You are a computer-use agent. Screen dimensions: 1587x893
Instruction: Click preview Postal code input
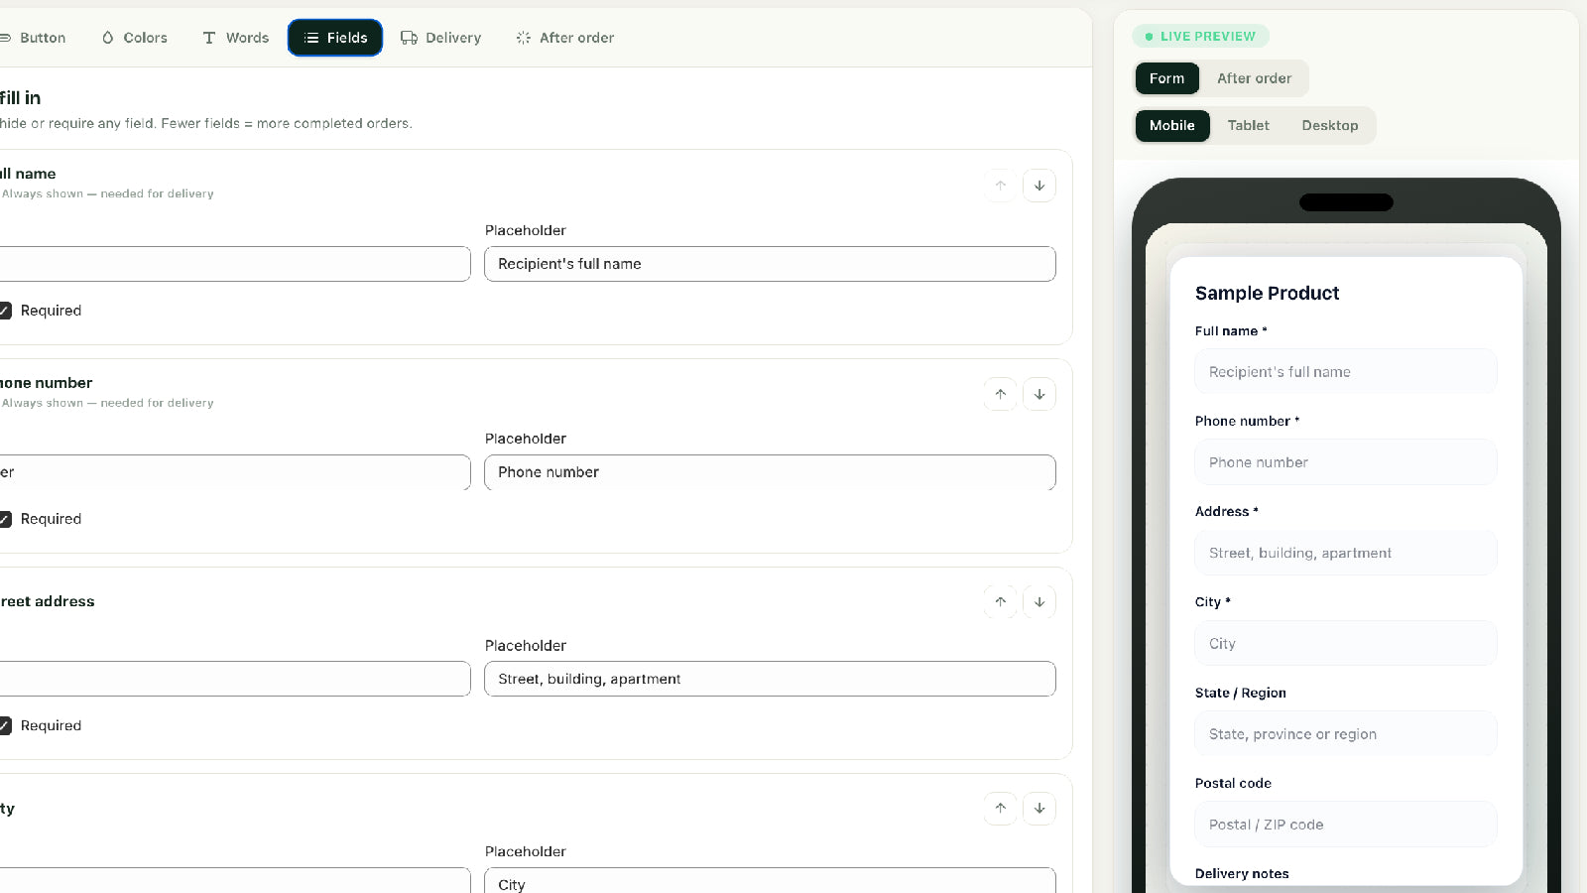point(1346,825)
